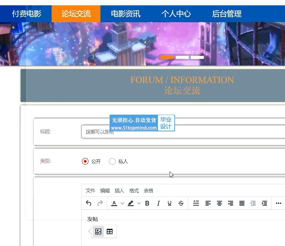The image size is (285, 246).
Task: Toggle bold formatting in the editor
Action: click(x=147, y=203)
